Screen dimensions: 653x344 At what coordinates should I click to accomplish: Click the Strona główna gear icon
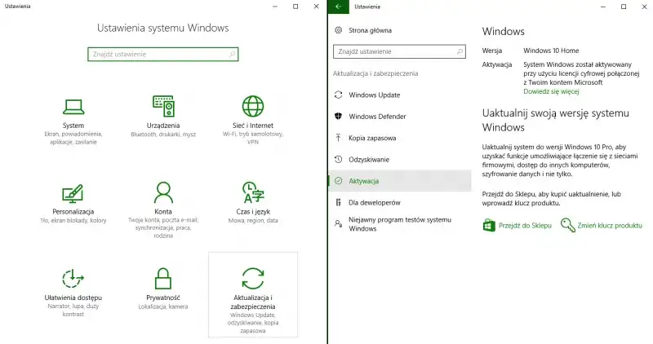(339, 30)
